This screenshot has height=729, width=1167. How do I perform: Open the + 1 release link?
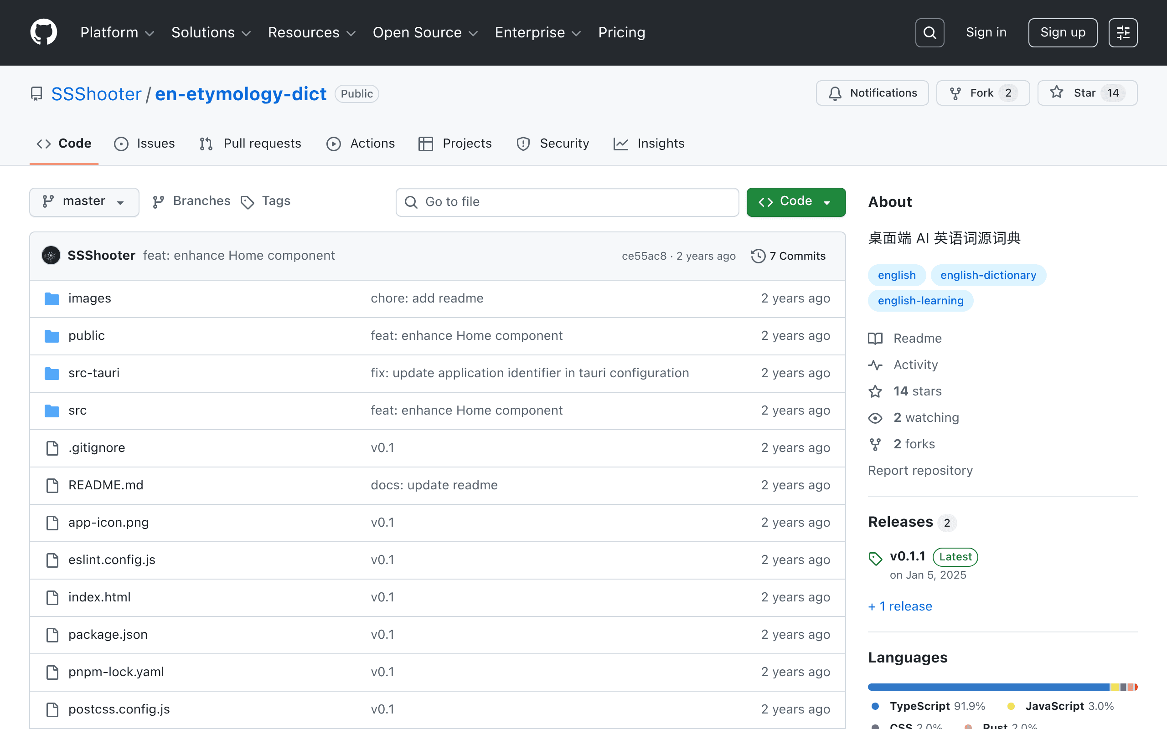[900, 606]
